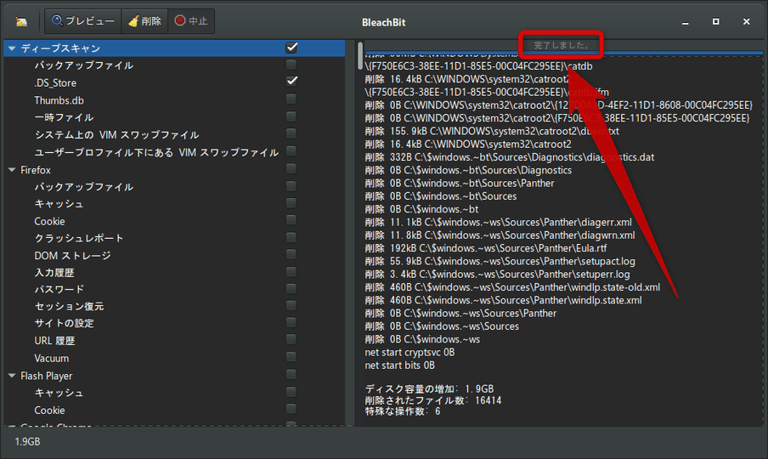
Task: Maximize the BleachBit window
Action: tap(715, 21)
